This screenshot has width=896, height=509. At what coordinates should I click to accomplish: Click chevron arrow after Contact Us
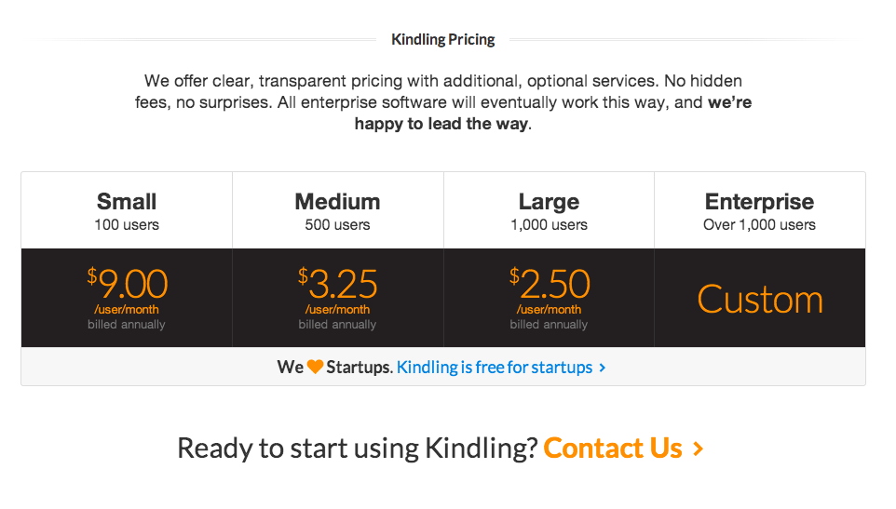[x=698, y=449]
